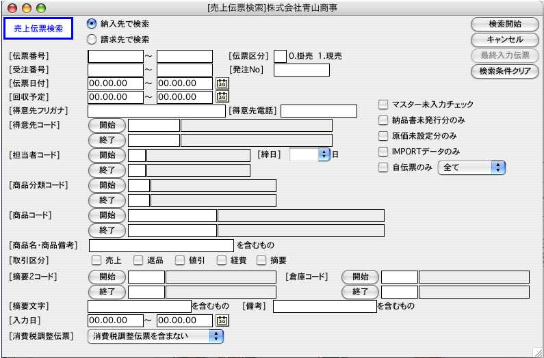The height and width of the screenshot is (358, 544).
Task: Toggle IMPORTデータのみ checkbox
Action: click(383, 151)
